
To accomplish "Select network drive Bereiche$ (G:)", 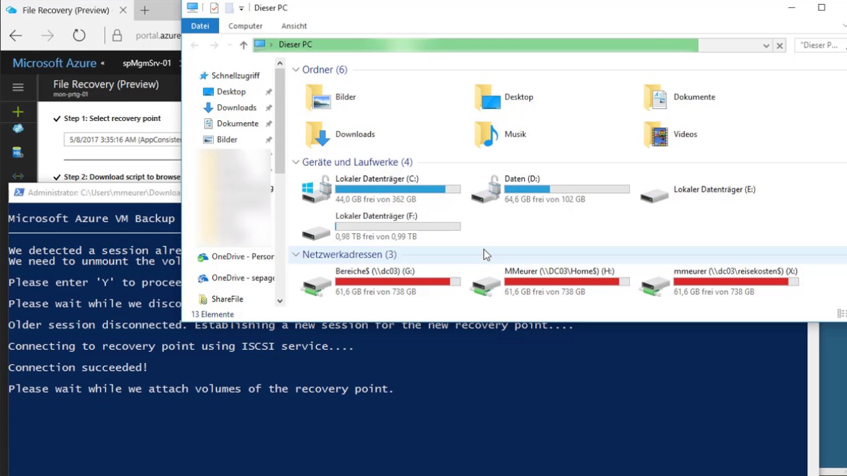I will coord(381,282).
